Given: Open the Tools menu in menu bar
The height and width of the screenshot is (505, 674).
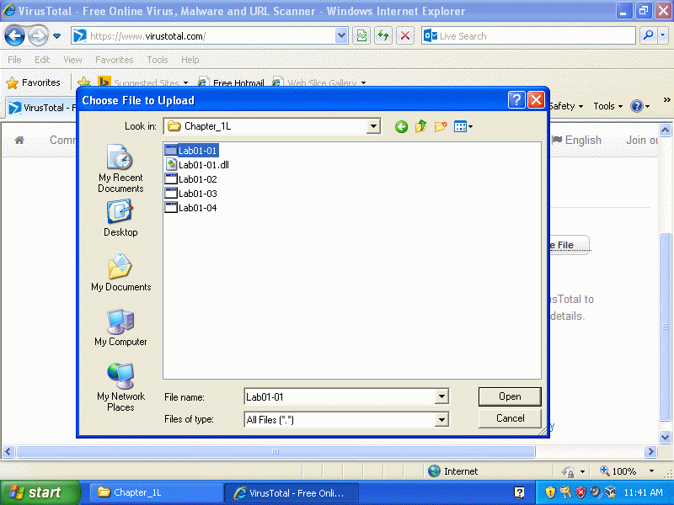Looking at the screenshot, I should coord(157,60).
